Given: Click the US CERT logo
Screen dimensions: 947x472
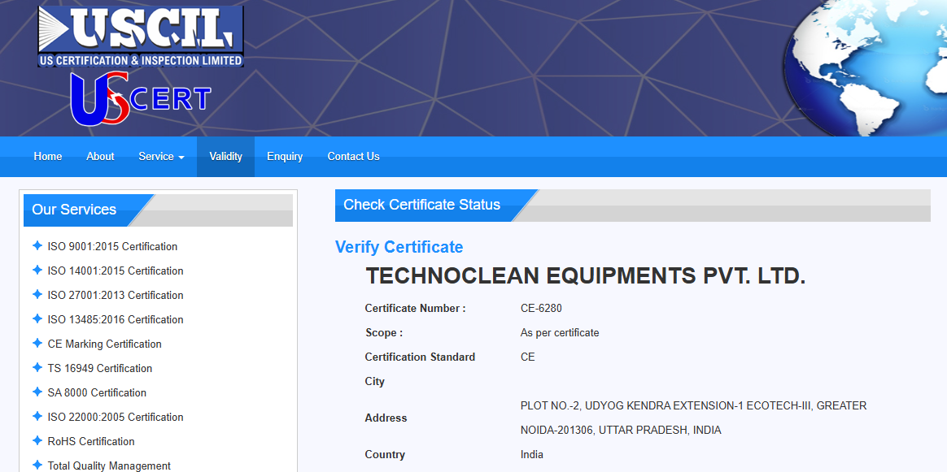Looking at the screenshot, I should click(x=140, y=99).
